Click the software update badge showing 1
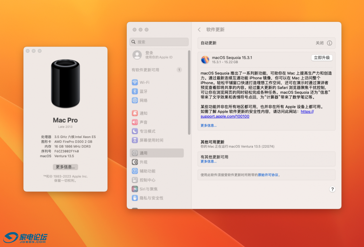Viewport: 364px width, 247px height. (x=179, y=70)
